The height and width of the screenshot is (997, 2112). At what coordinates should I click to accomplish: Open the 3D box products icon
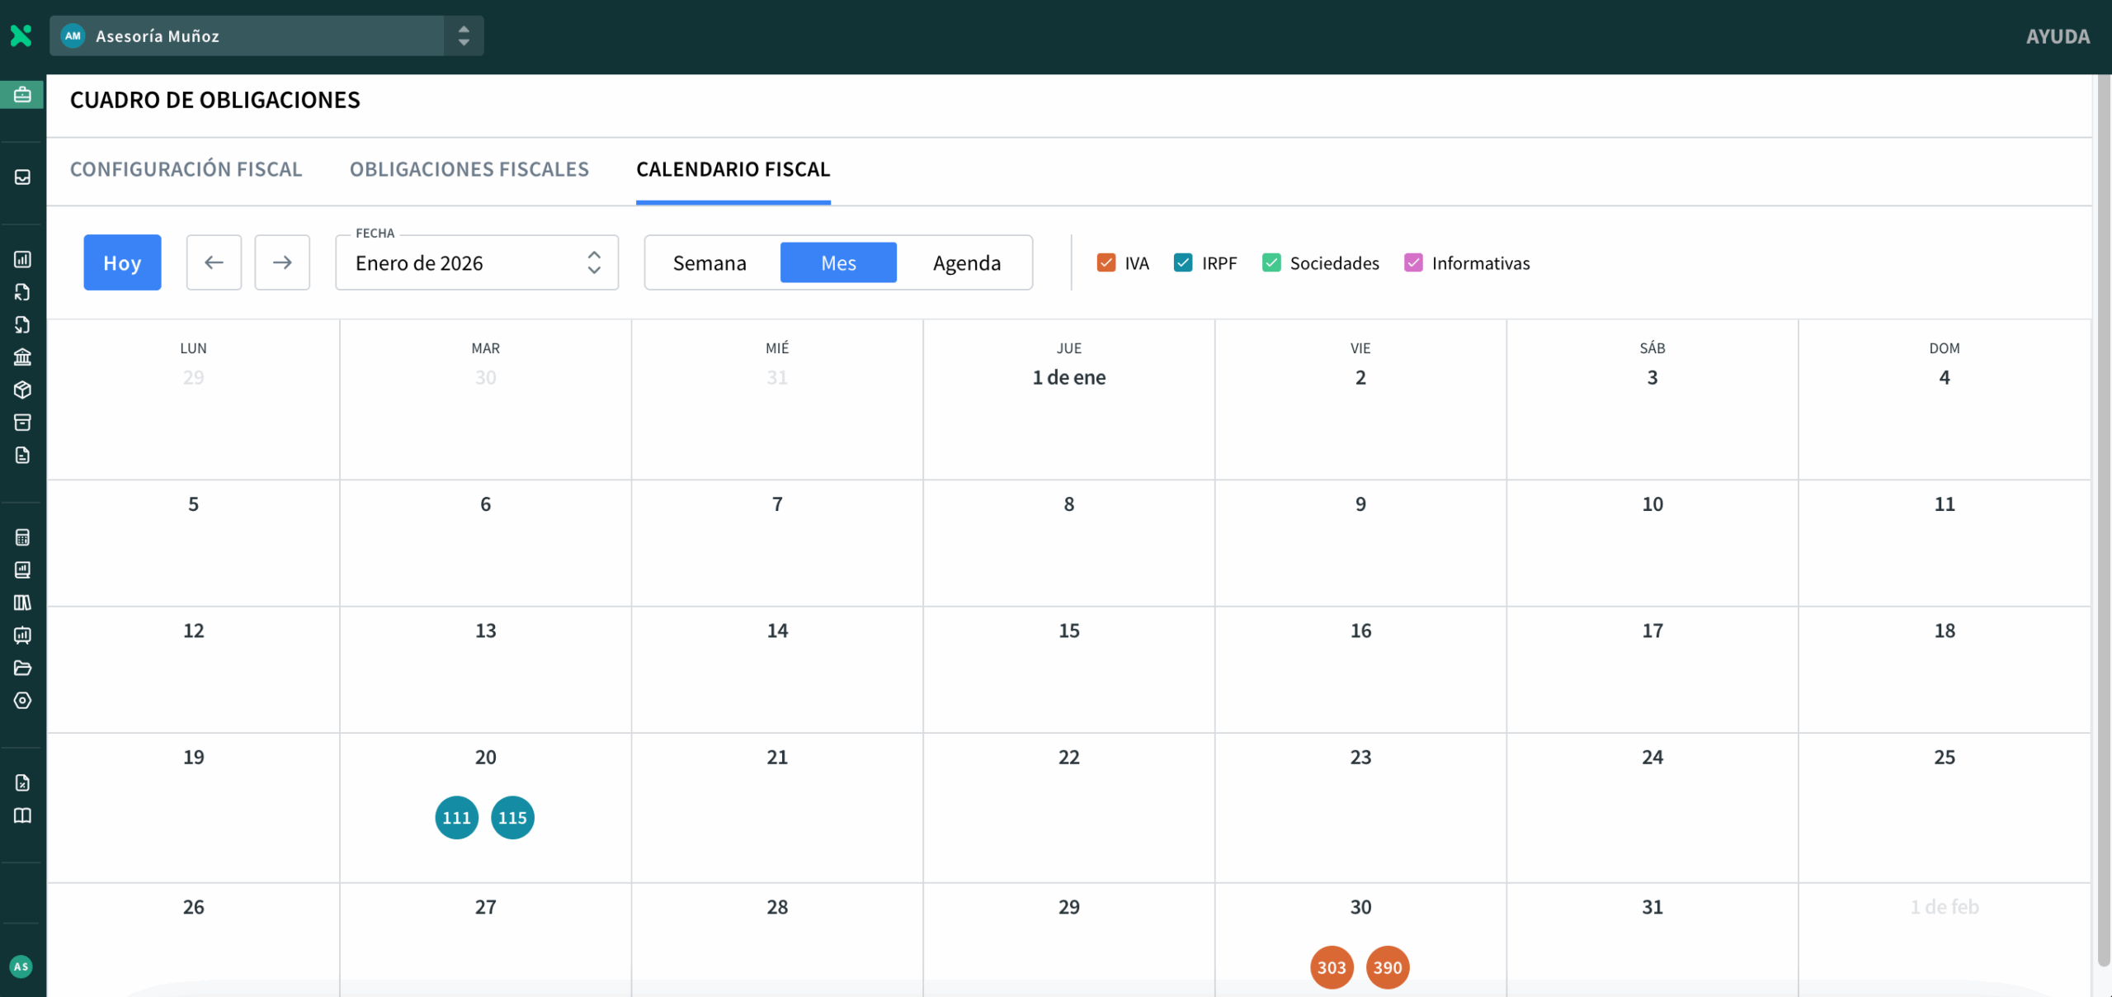[22, 390]
